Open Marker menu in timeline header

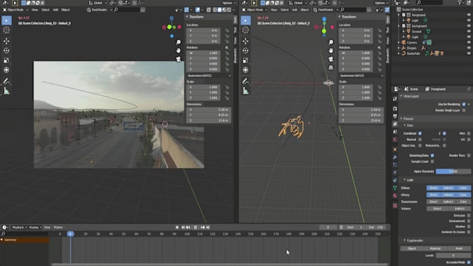(58, 227)
